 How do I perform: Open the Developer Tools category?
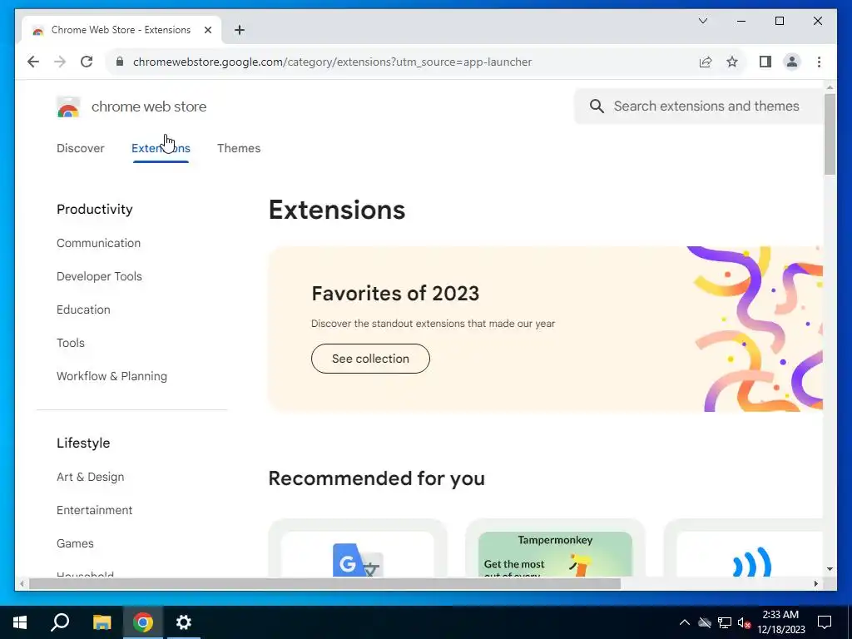(x=99, y=276)
